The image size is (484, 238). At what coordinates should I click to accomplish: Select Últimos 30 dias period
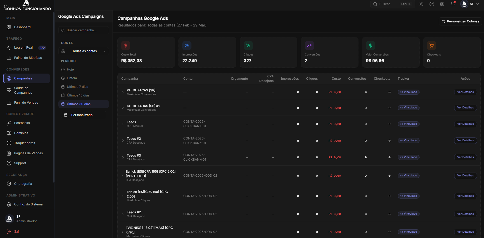coord(84,104)
